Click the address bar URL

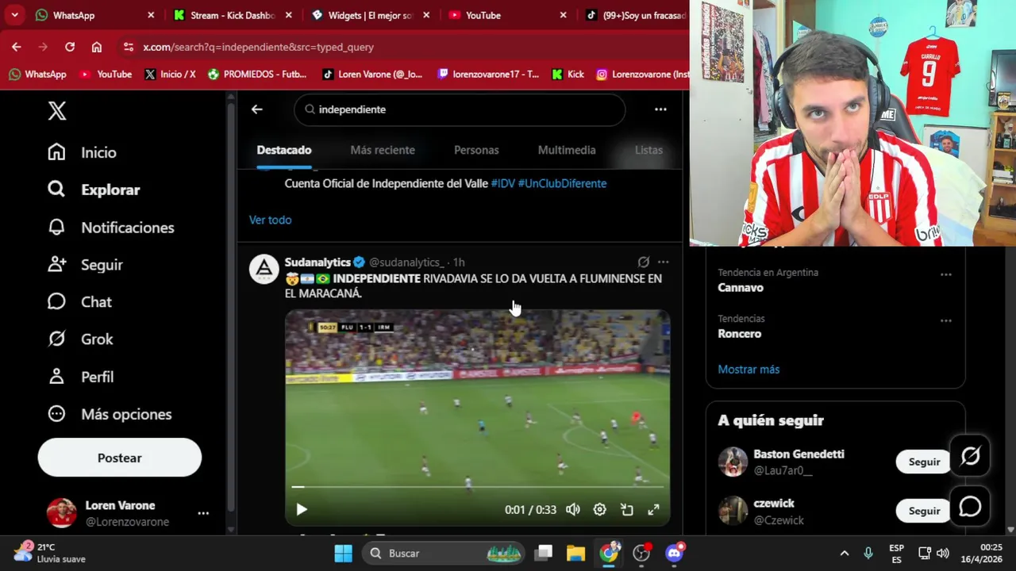[x=258, y=47]
